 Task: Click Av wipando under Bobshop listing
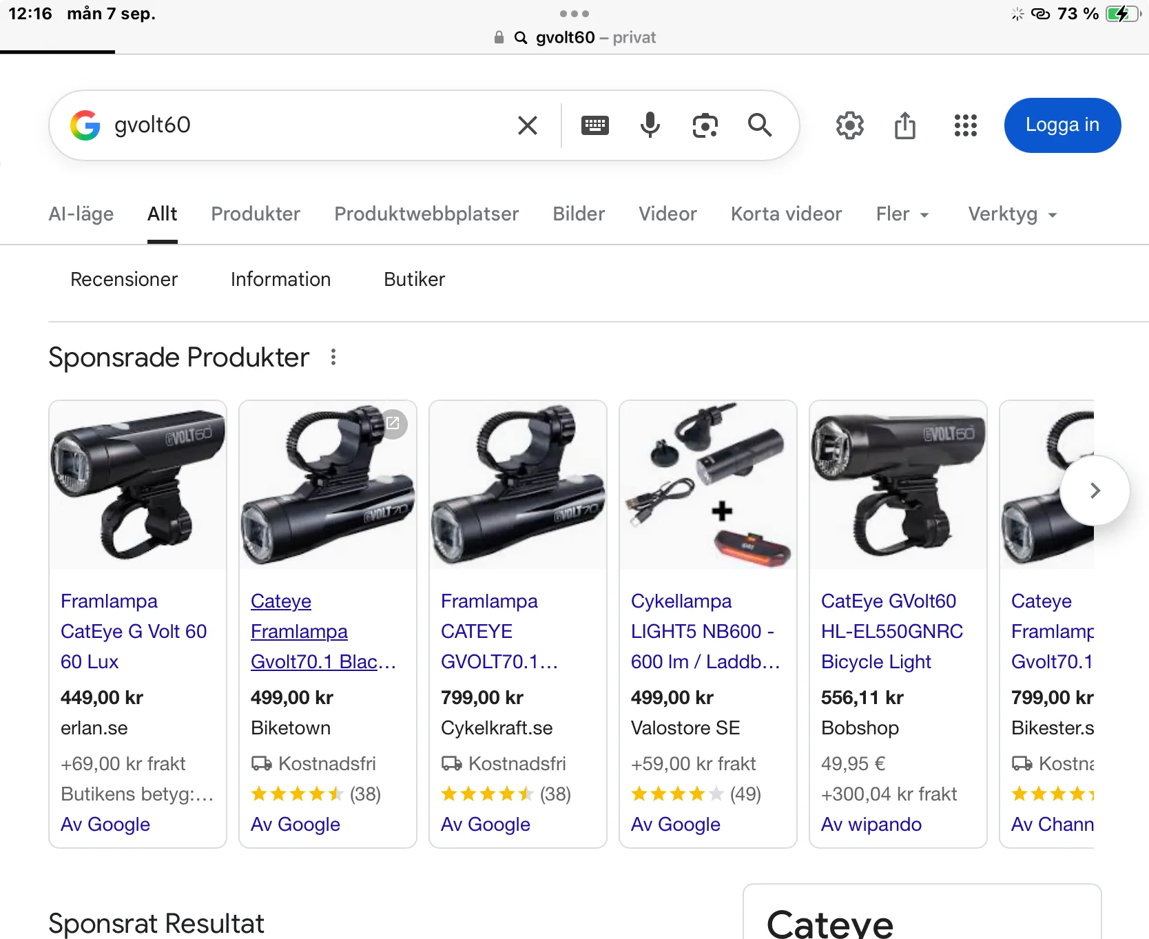tap(871, 824)
